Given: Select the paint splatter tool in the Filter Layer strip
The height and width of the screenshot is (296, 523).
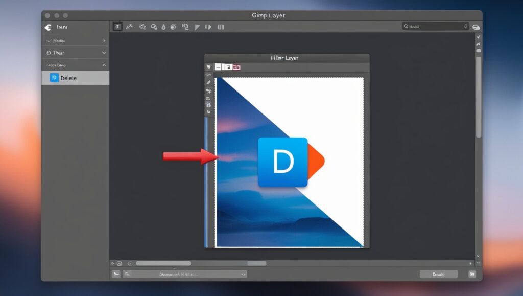Looking at the screenshot, I should click(x=208, y=91).
